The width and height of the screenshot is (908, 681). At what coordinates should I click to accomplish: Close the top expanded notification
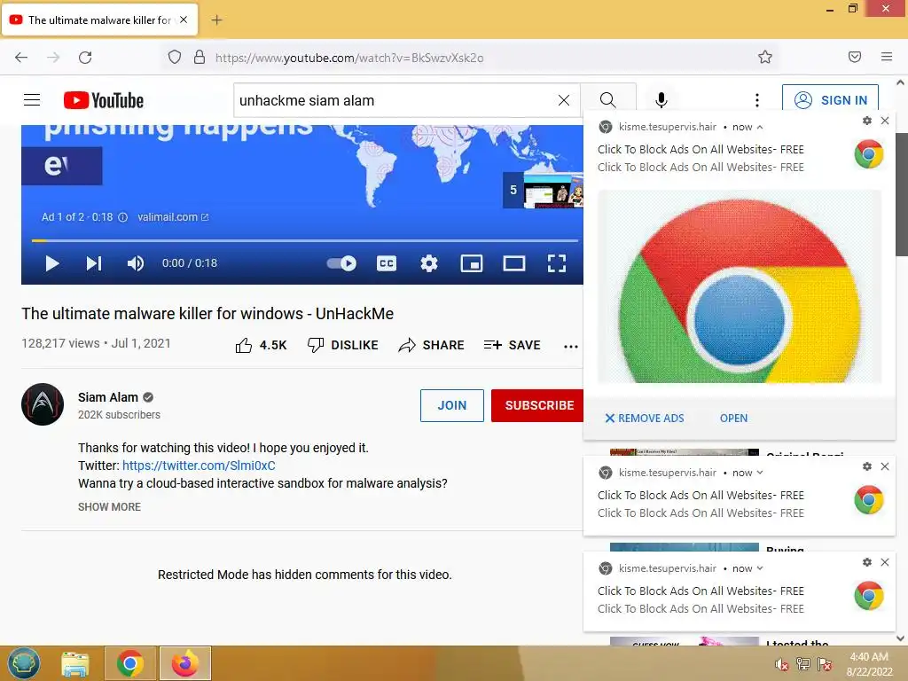(885, 121)
